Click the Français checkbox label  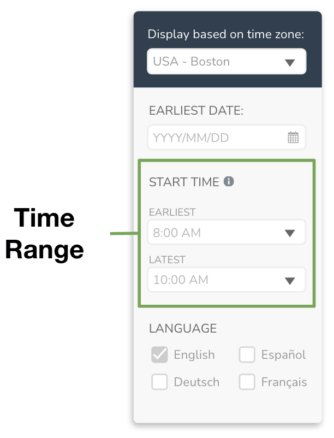[284, 382]
